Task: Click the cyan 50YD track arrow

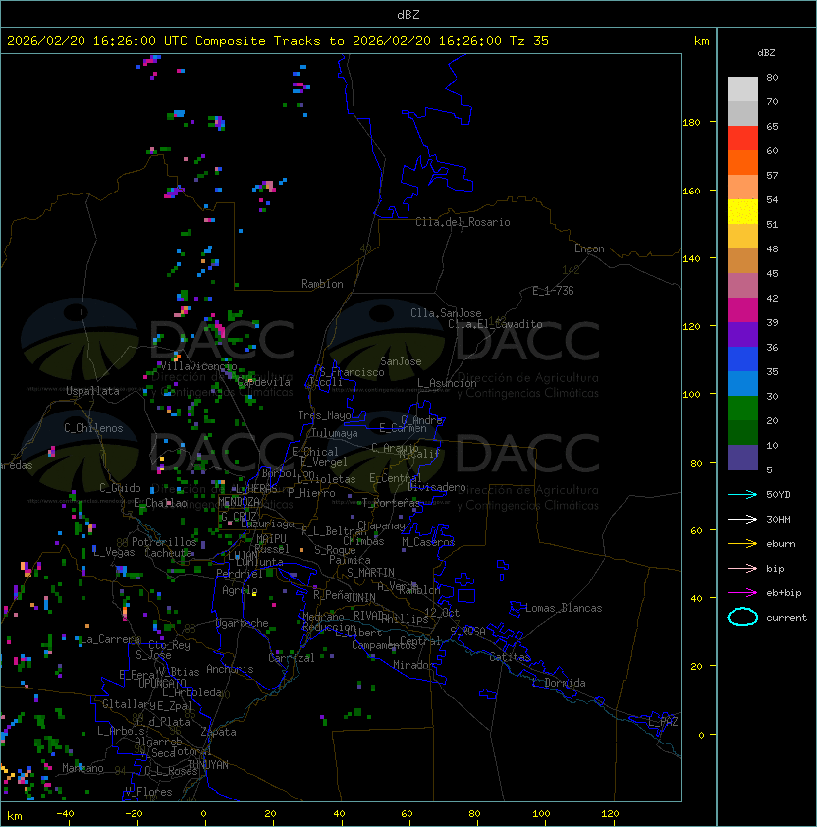Action: click(x=742, y=494)
